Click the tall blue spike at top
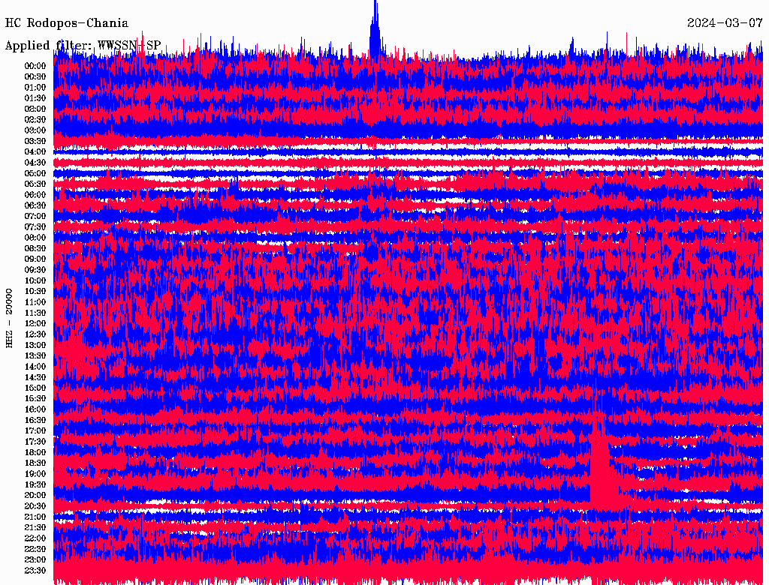769x585 pixels. click(375, 30)
